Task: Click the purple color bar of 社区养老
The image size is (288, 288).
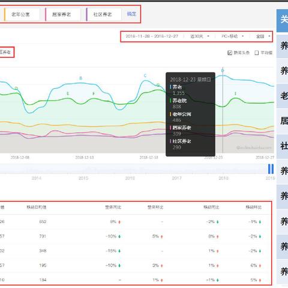Action: pos(86,14)
